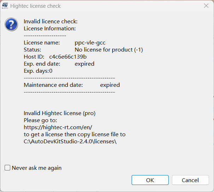Click the Maintenance end date label
Viewport: 214px width, 192px height.
click(53, 85)
